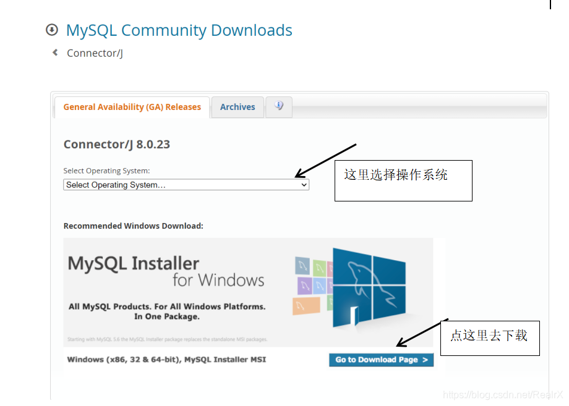The height and width of the screenshot is (406, 569).
Task: Click the Go to Download Page button
Action: [381, 360]
